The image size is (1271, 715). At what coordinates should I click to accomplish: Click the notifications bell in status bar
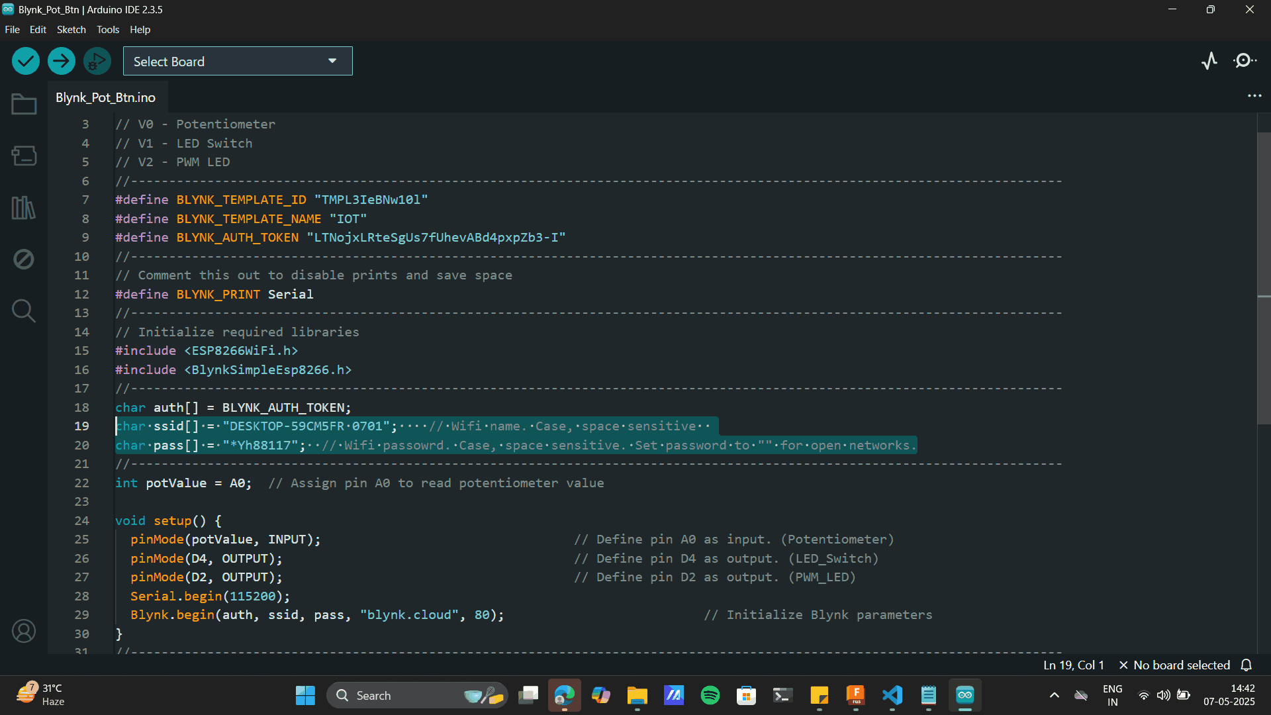[1247, 665]
